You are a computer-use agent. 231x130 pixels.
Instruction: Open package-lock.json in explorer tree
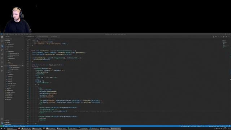[x=10, y=92]
